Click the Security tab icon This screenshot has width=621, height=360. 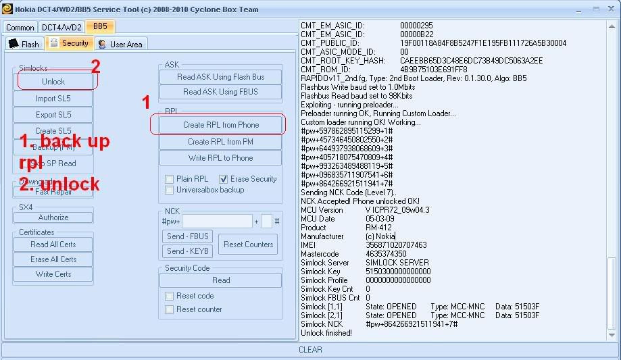click(x=53, y=43)
